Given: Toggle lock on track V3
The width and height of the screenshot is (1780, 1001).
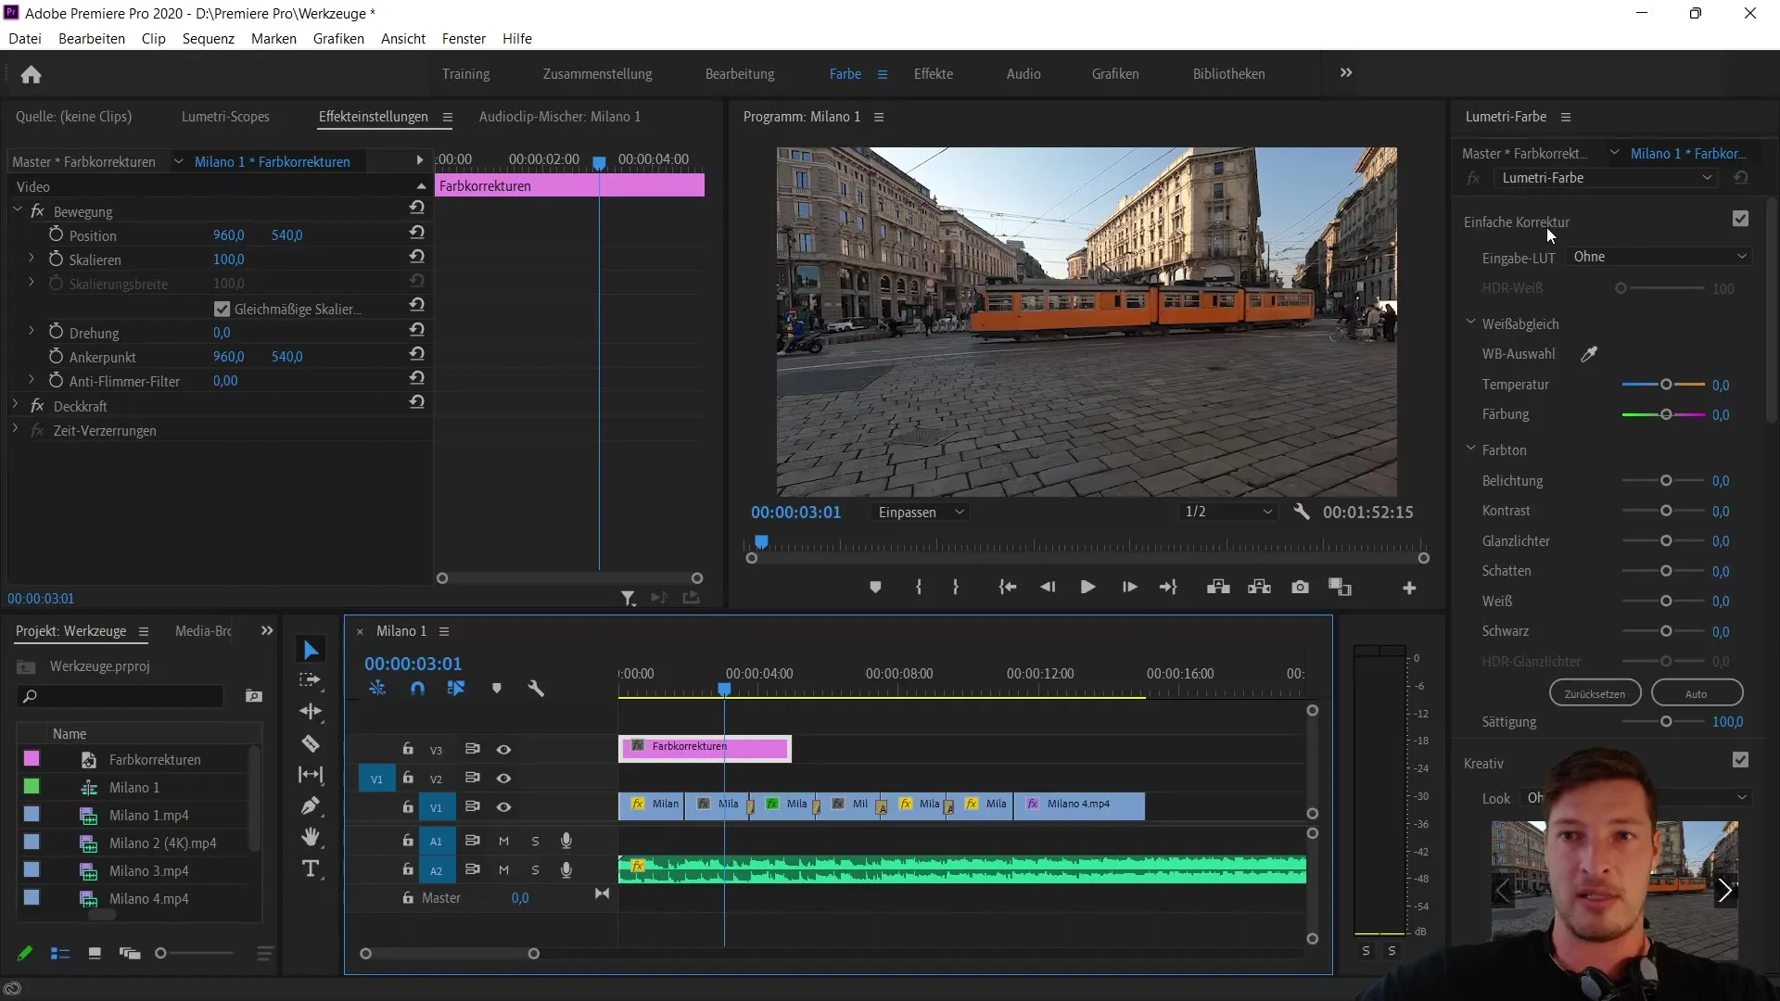Looking at the screenshot, I should coord(408,749).
